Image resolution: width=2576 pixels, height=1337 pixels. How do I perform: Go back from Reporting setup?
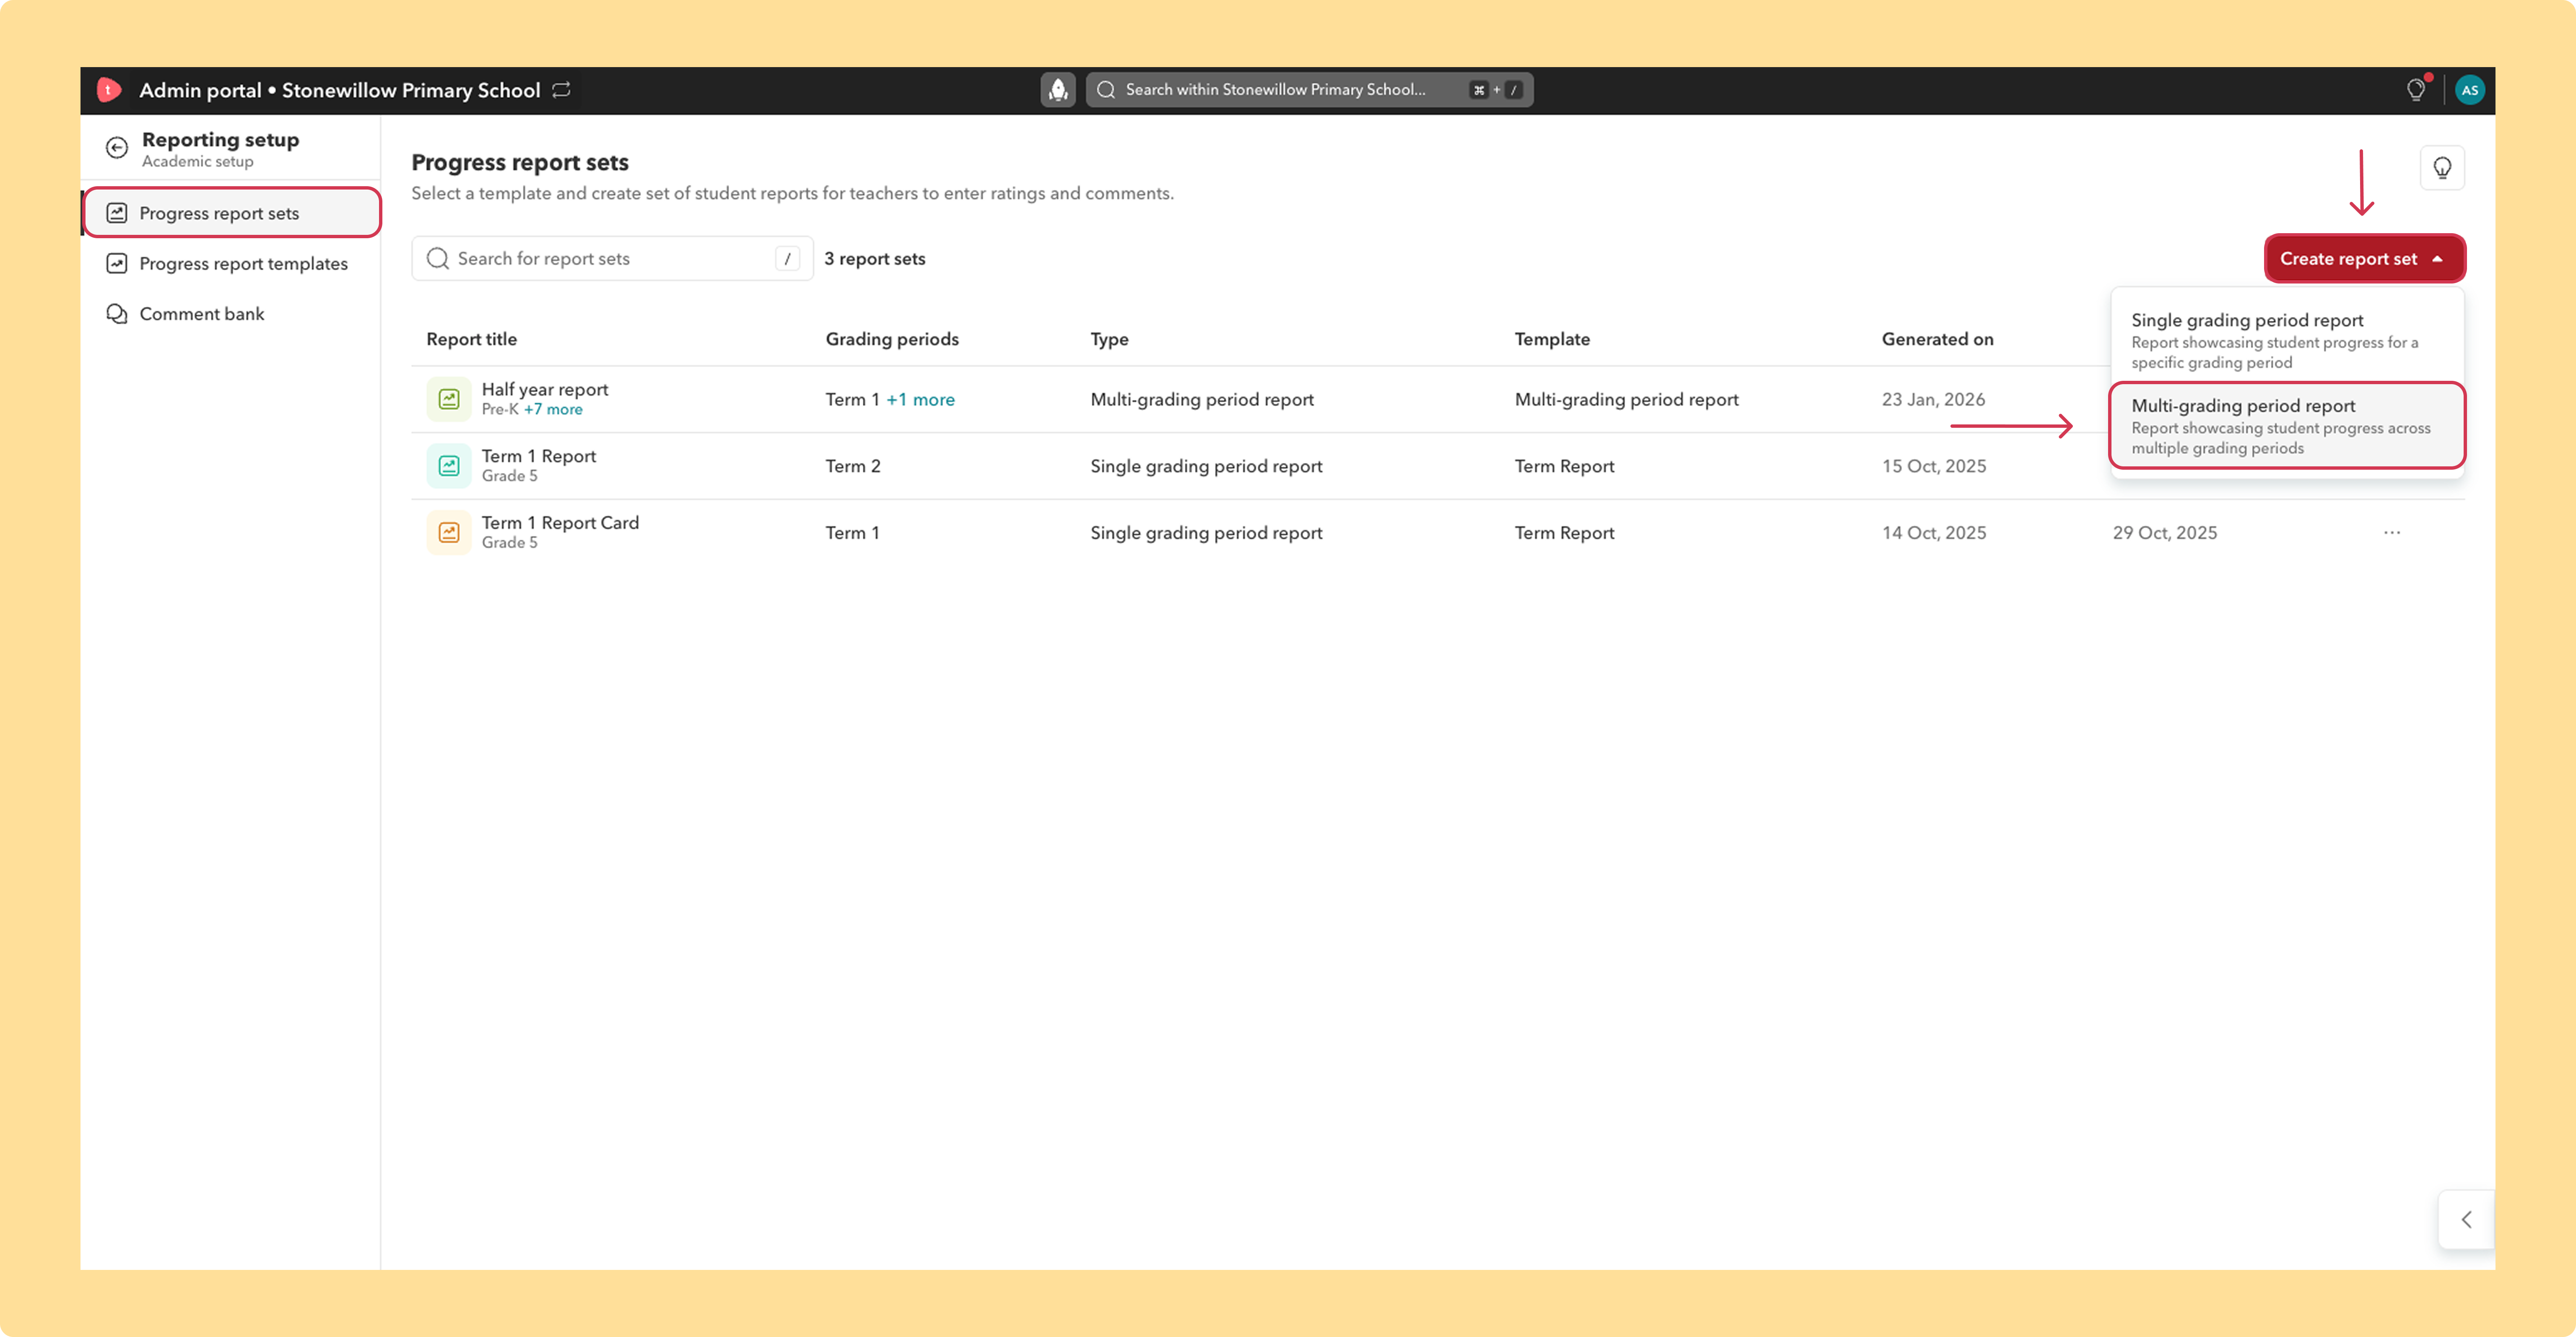point(117,148)
